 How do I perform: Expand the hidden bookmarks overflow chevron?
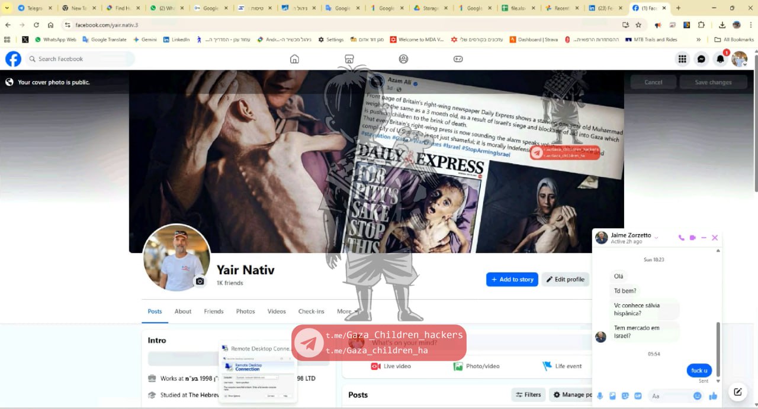699,40
